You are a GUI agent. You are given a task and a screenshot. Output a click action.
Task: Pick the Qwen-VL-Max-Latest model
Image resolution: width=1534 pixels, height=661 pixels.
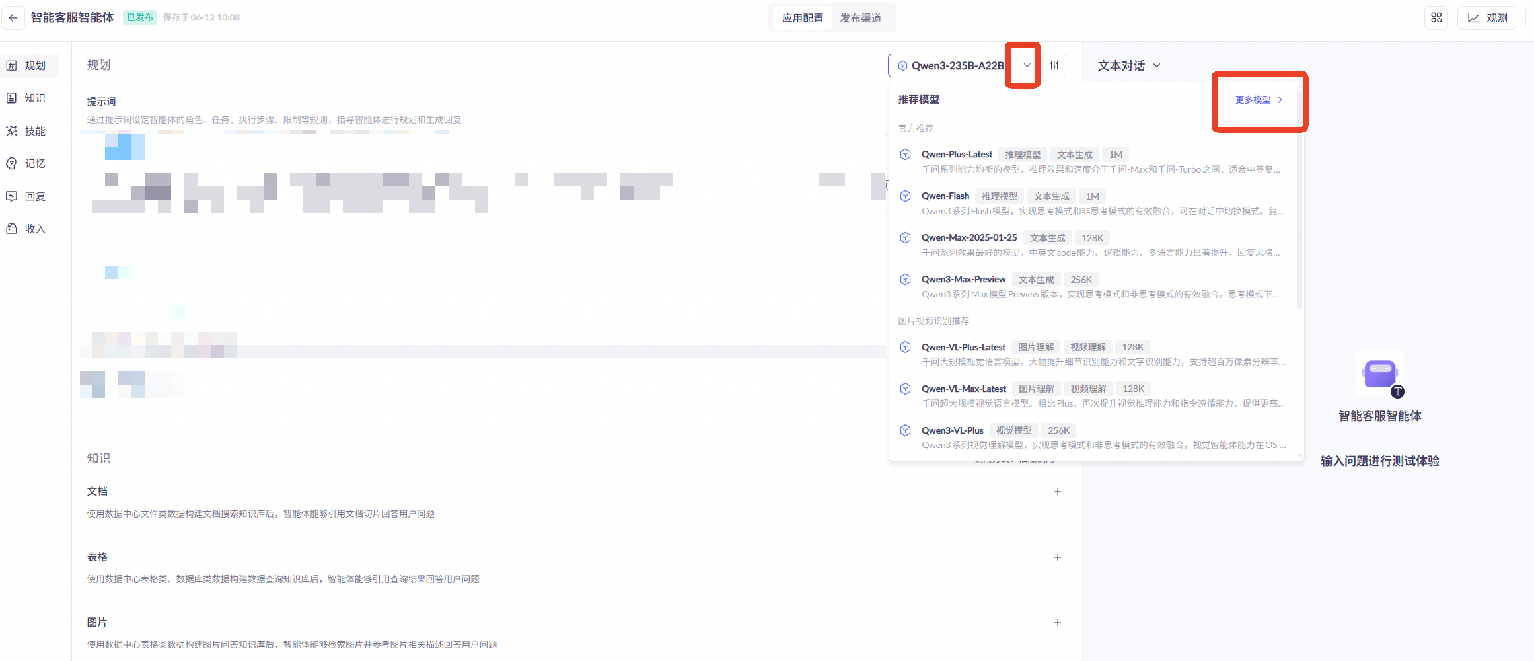click(1093, 395)
